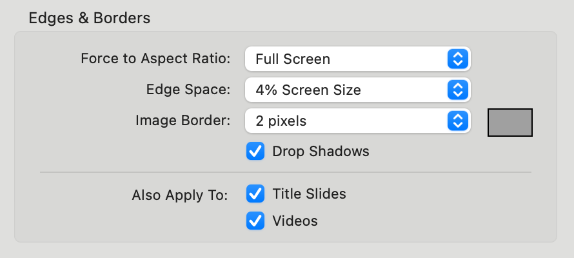
Task: Click the blue chevron arrows beside Full Screen
Action: [457, 59]
